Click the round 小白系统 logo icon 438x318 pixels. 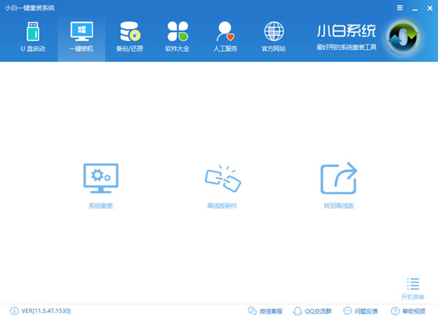(x=404, y=37)
